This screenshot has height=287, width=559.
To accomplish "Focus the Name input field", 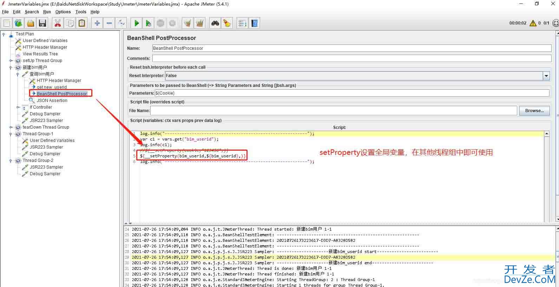I will pyautogui.click(x=352, y=48).
